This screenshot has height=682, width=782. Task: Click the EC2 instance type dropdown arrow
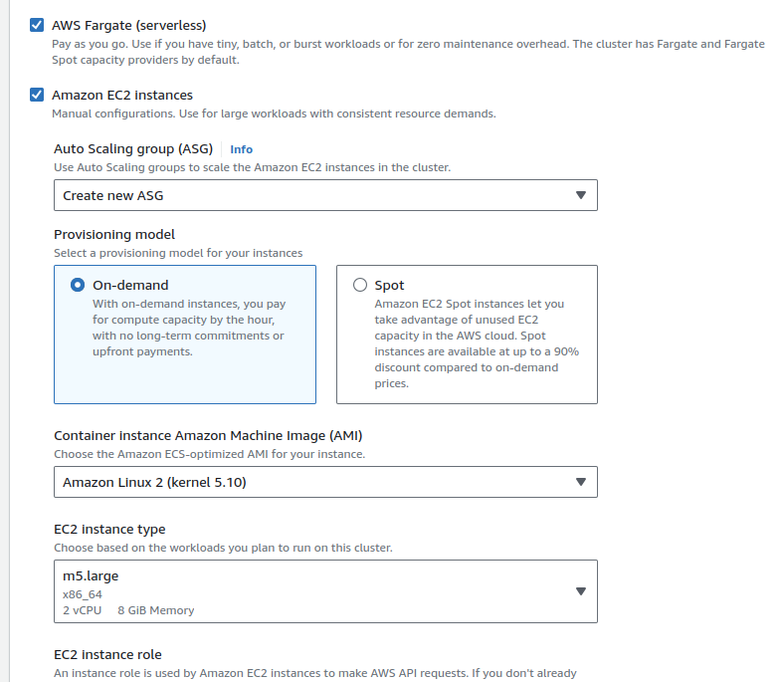pos(582,591)
